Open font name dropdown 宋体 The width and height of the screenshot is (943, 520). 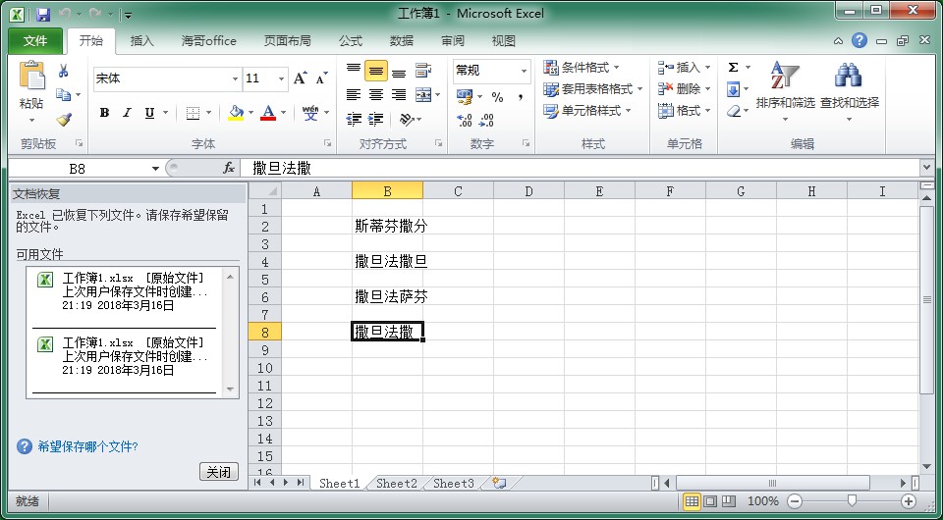click(x=235, y=78)
